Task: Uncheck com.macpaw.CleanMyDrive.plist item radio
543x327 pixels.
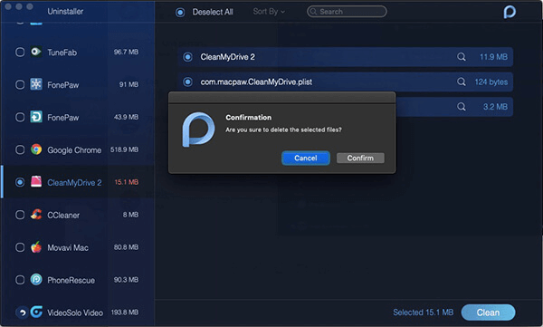Action: (x=187, y=82)
